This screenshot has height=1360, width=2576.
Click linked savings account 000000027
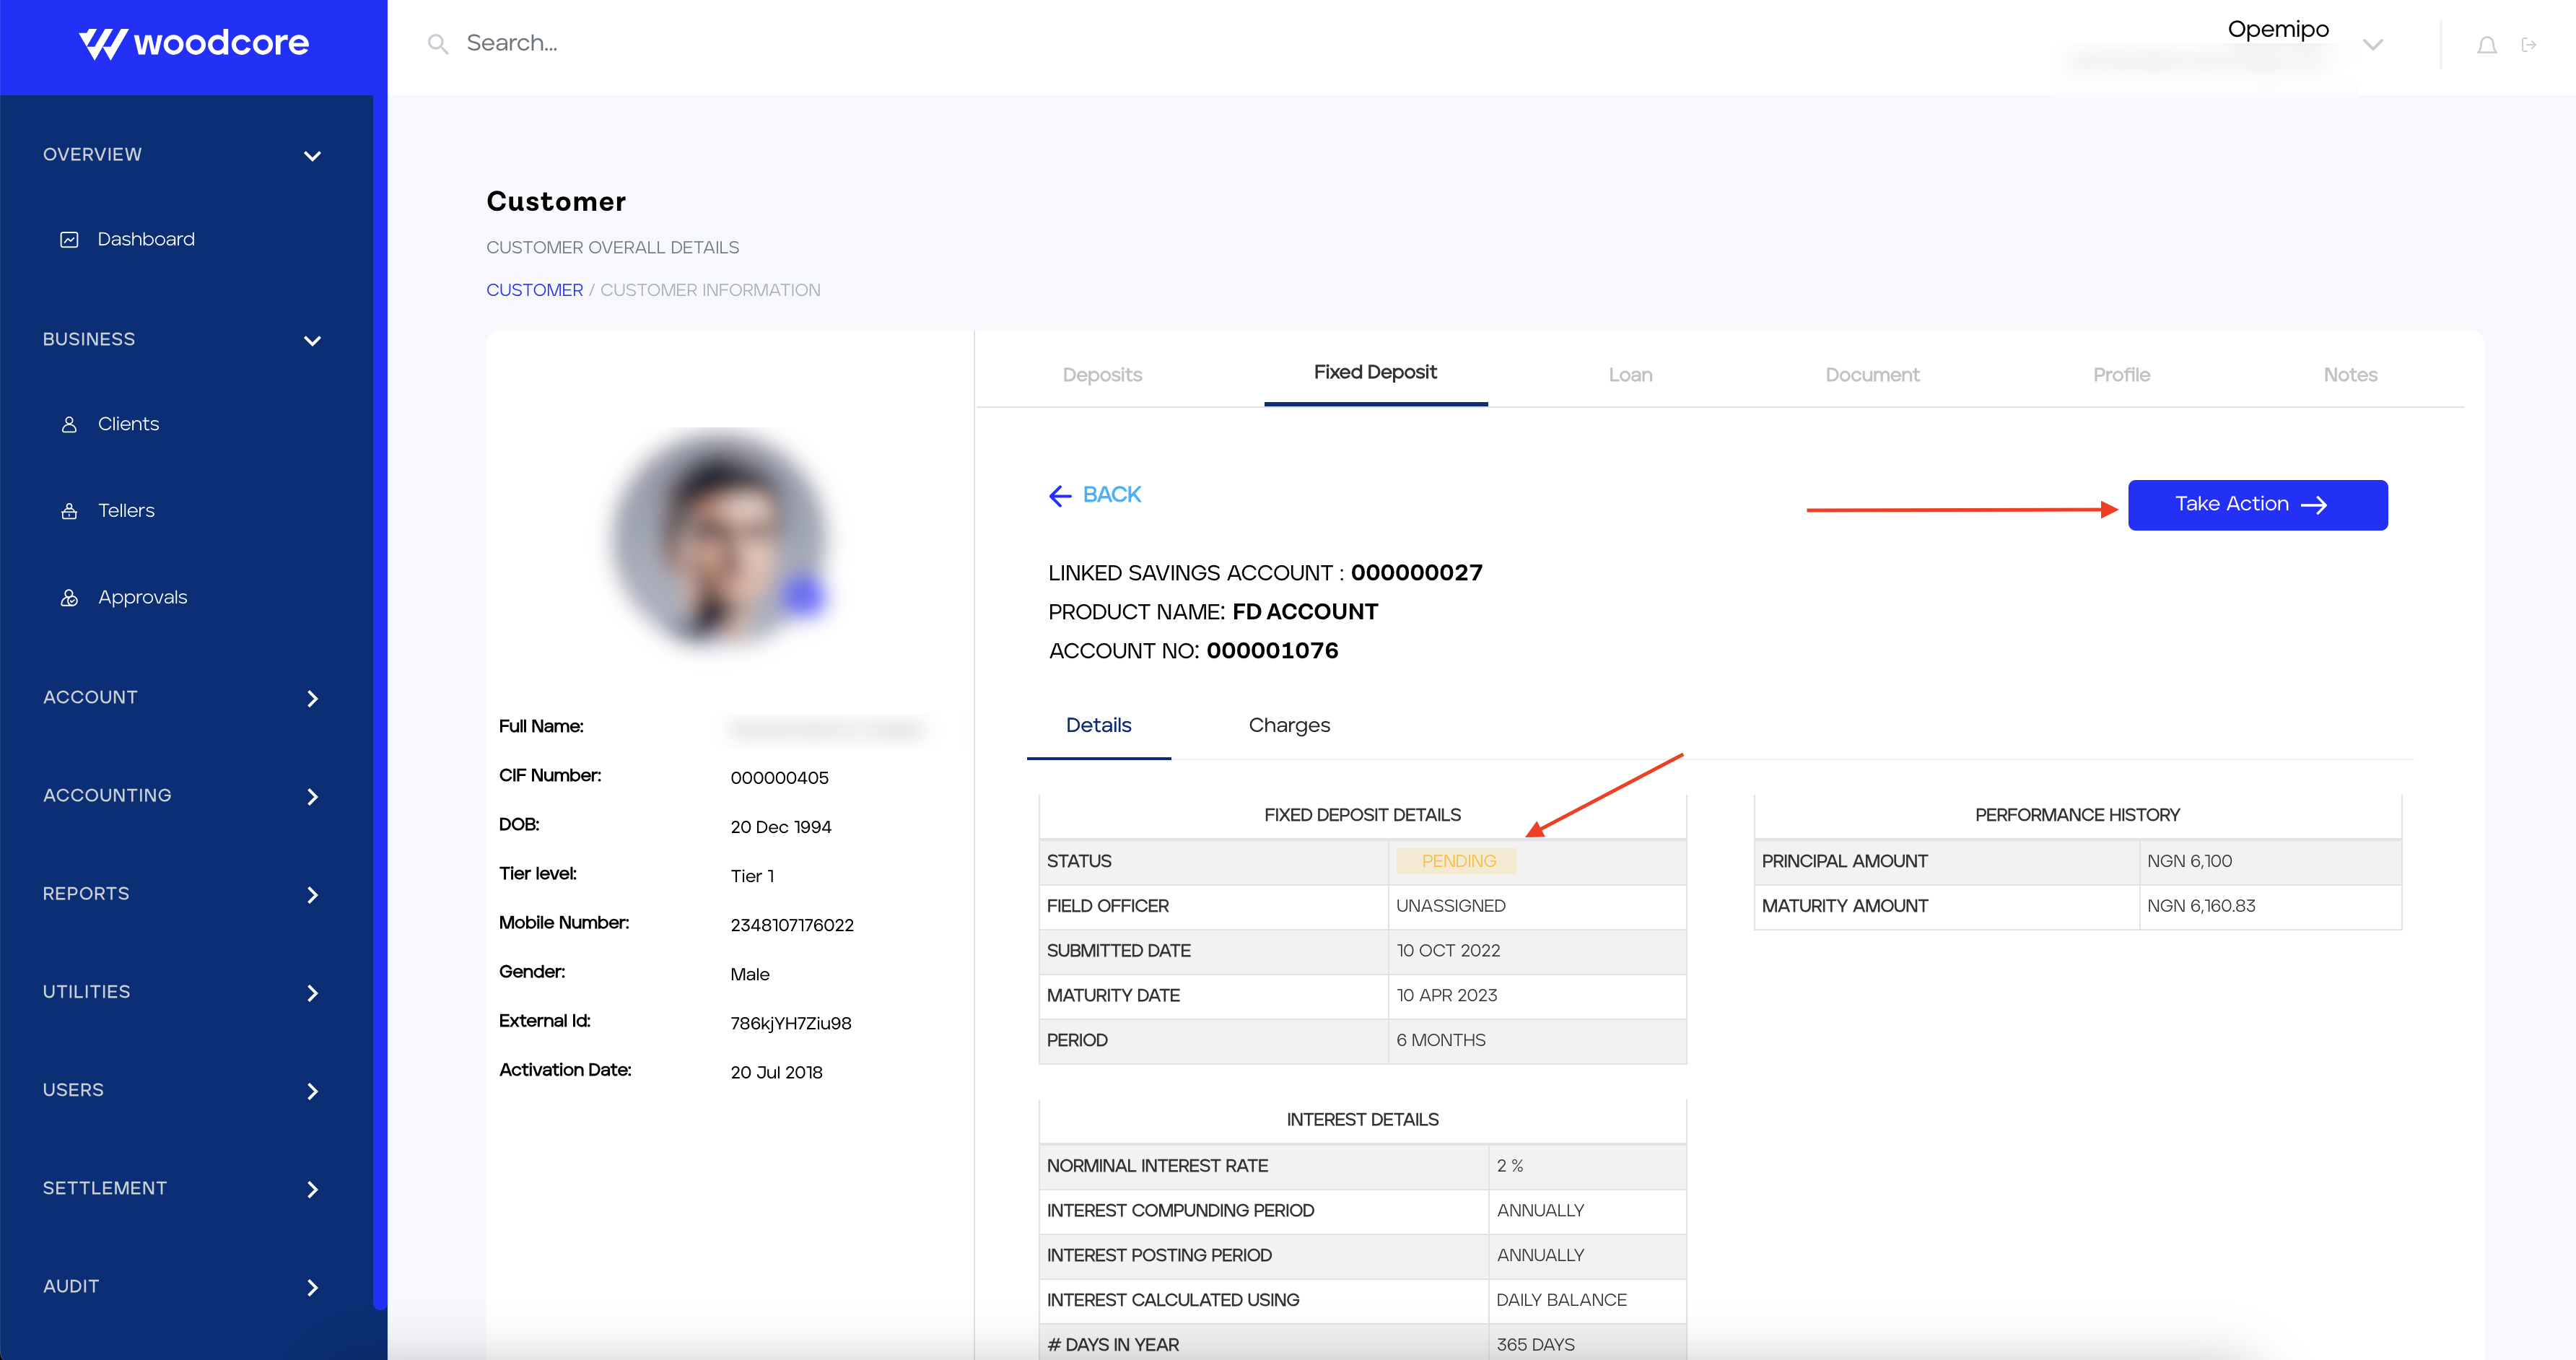click(1416, 573)
